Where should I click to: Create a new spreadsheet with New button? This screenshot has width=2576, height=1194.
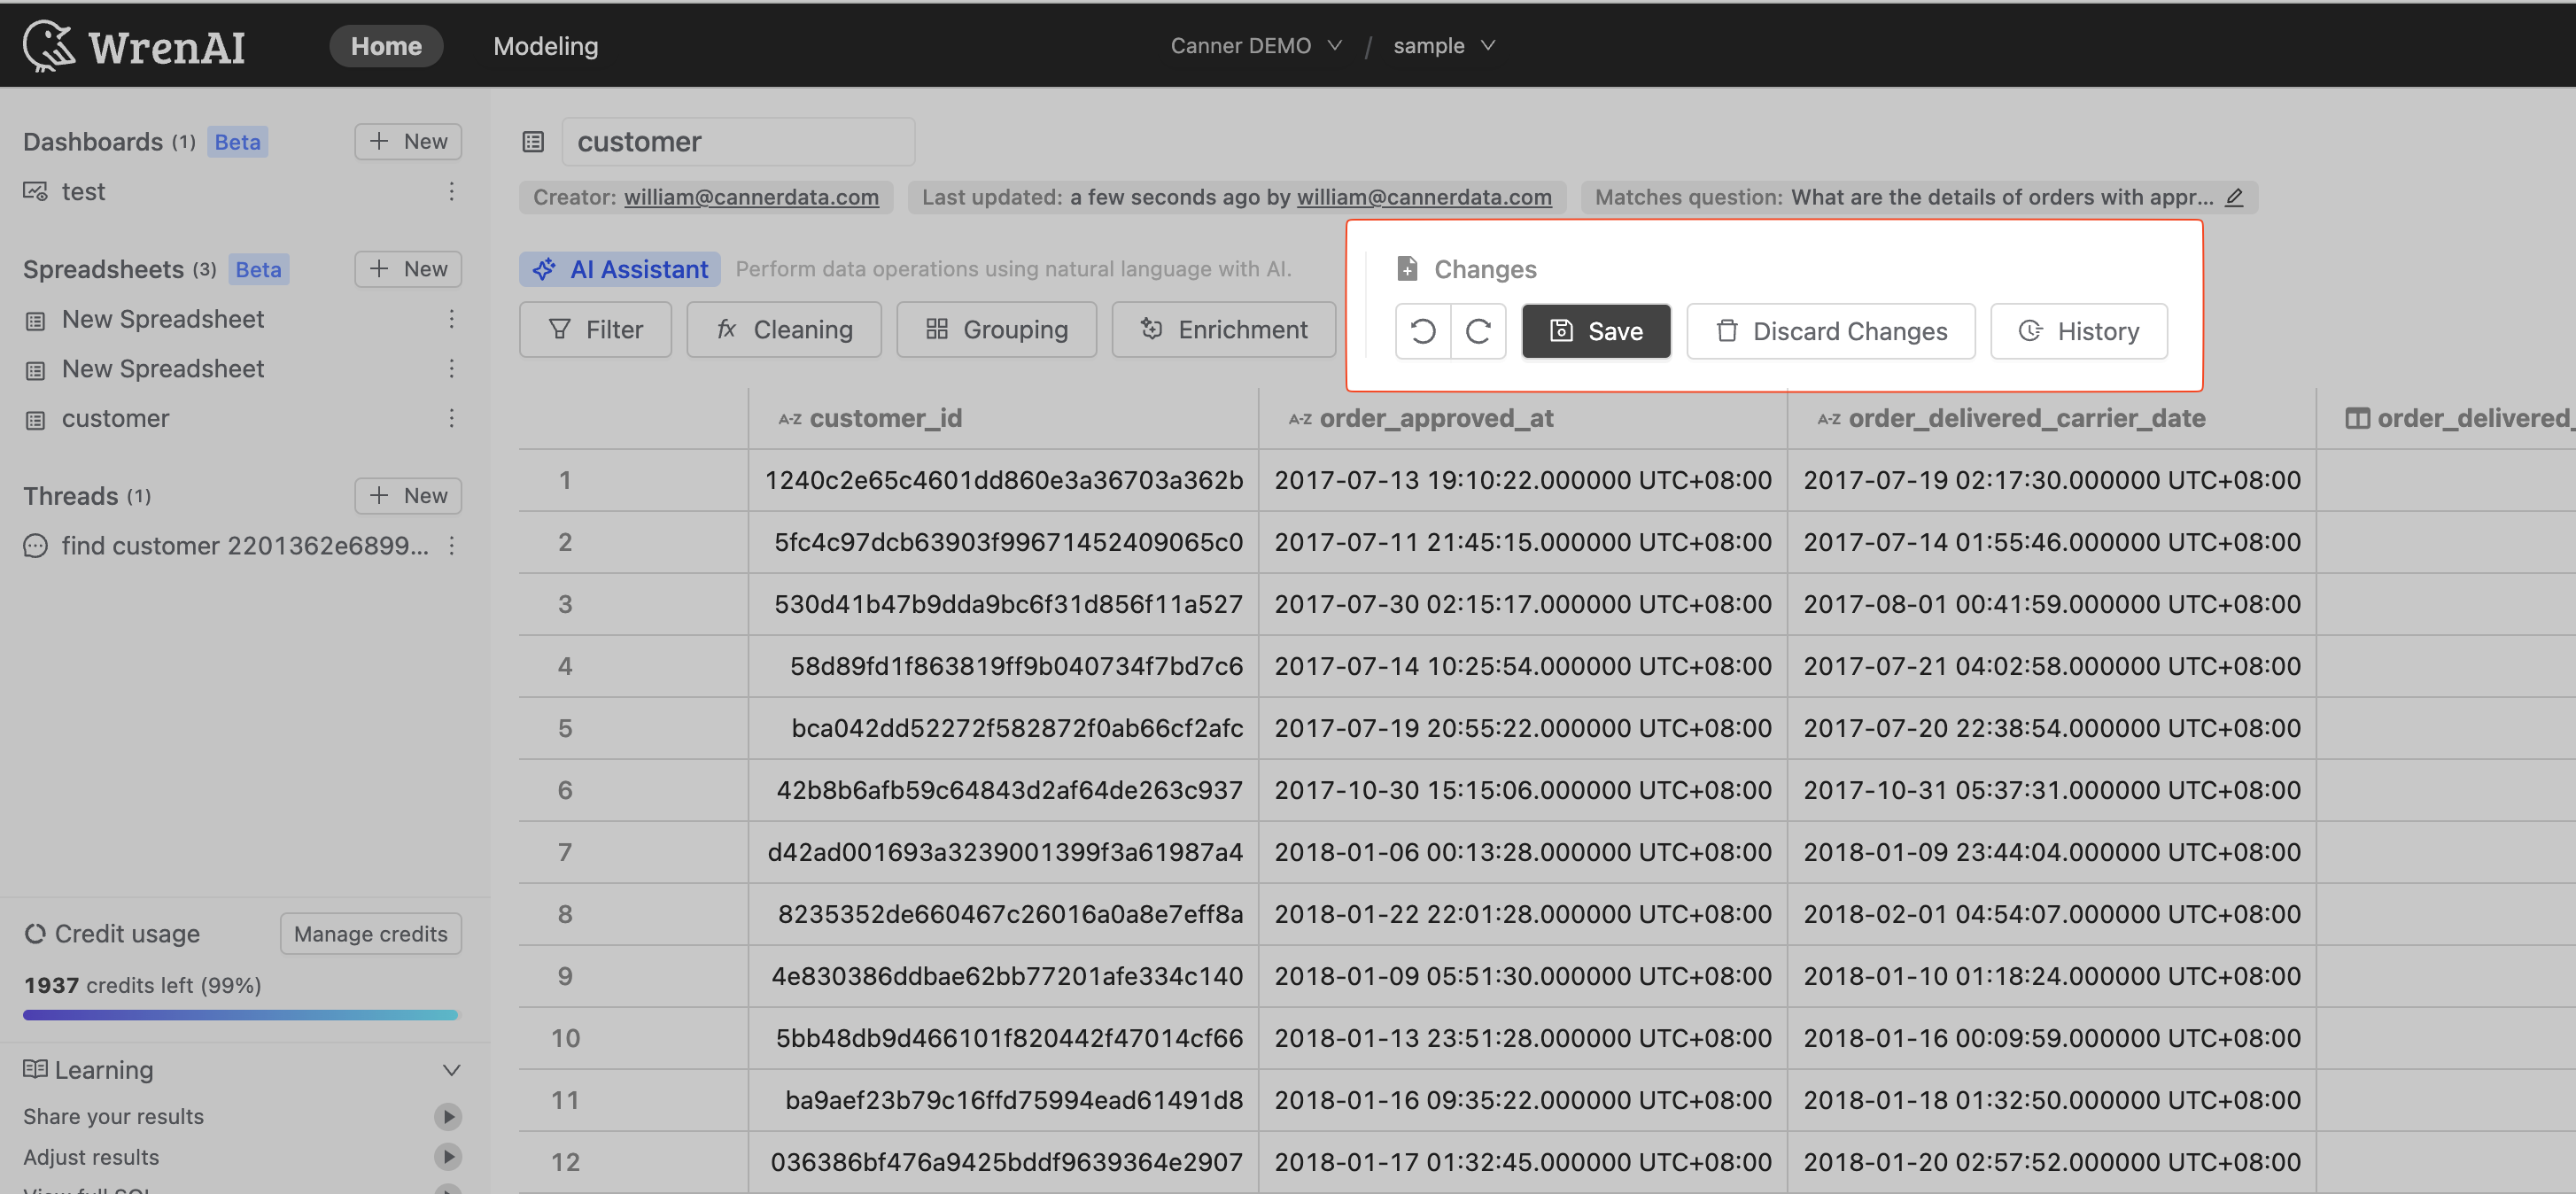(408, 269)
